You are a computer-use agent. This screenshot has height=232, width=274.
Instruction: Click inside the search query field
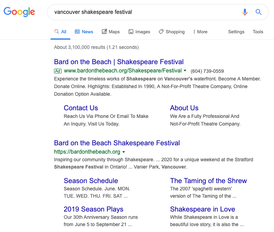(x=145, y=12)
